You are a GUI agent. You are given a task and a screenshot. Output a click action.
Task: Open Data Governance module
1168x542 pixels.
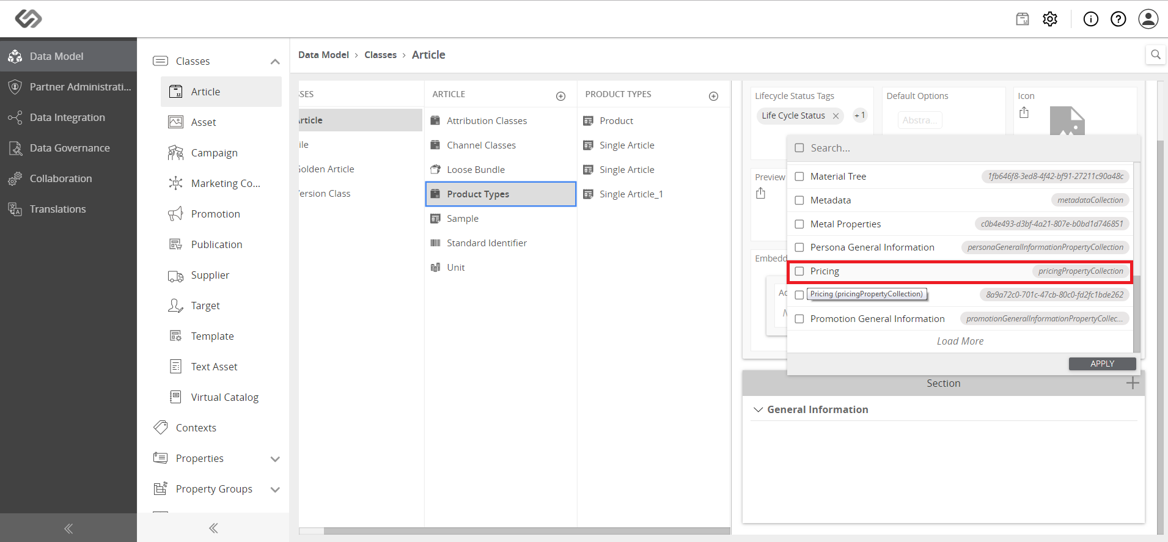click(x=68, y=148)
